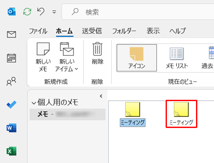Open the 表示 ribbon tab
Viewport: 214px width, 163px height.
tap(153, 31)
